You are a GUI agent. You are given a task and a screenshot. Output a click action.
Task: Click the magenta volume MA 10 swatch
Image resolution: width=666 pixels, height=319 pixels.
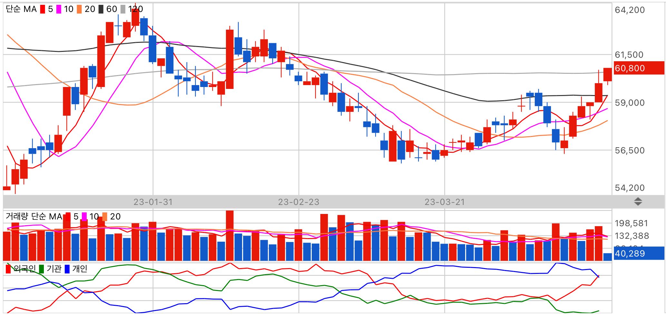84,217
